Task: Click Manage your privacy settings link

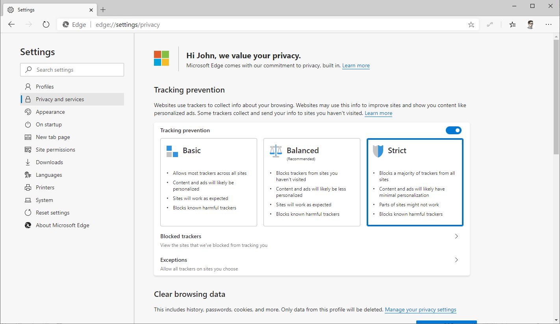Action: (420, 309)
